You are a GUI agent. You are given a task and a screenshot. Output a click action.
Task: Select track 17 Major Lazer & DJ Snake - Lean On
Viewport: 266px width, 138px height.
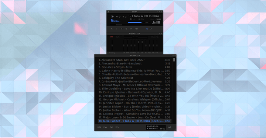(134, 117)
